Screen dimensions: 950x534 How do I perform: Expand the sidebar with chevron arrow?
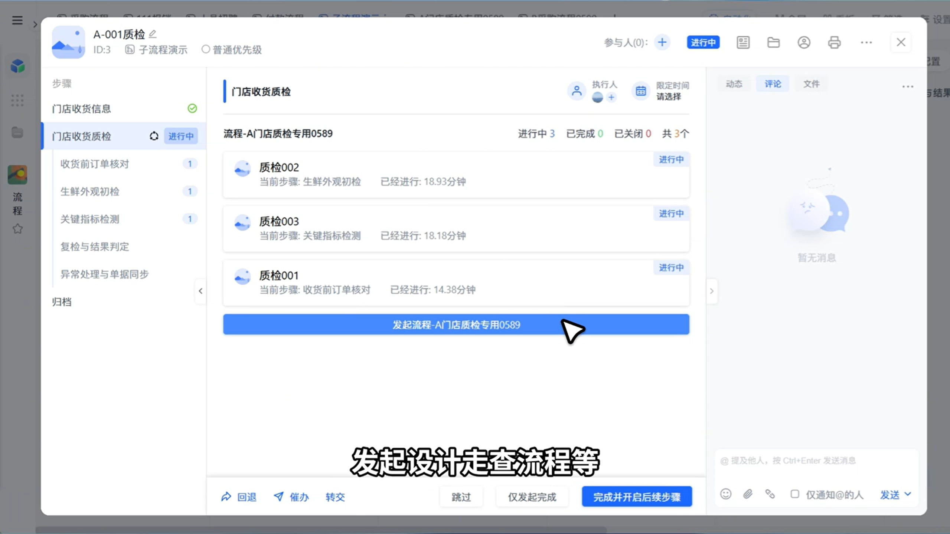(x=35, y=24)
